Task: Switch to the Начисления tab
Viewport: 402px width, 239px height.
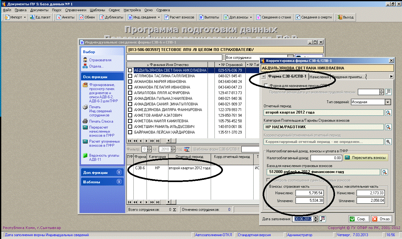Action: click(319, 77)
